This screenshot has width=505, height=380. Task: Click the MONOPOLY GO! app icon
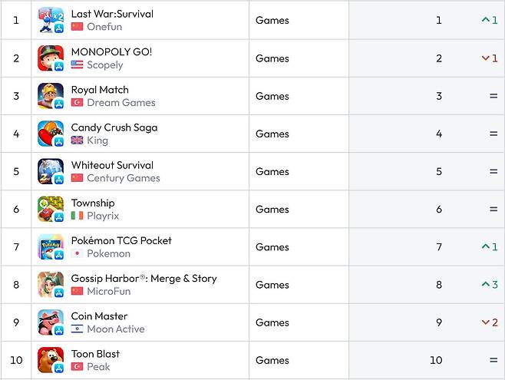51,58
